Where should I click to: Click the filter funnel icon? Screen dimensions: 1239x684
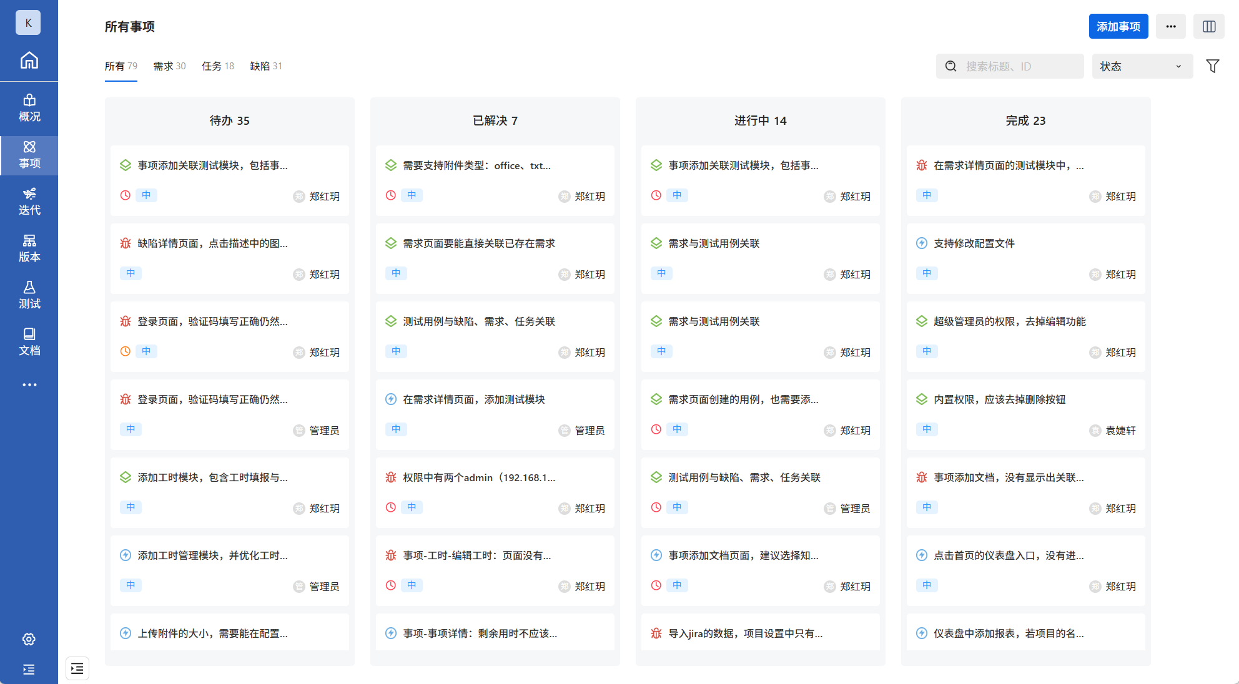1212,66
